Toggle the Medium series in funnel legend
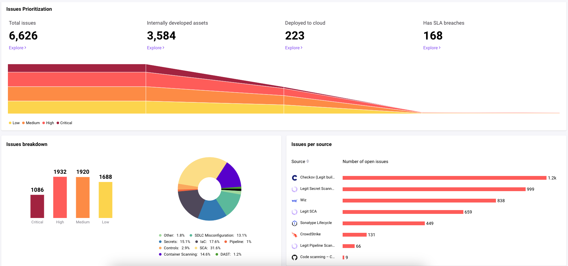568x266 pixels. click(x=31, y=123)
